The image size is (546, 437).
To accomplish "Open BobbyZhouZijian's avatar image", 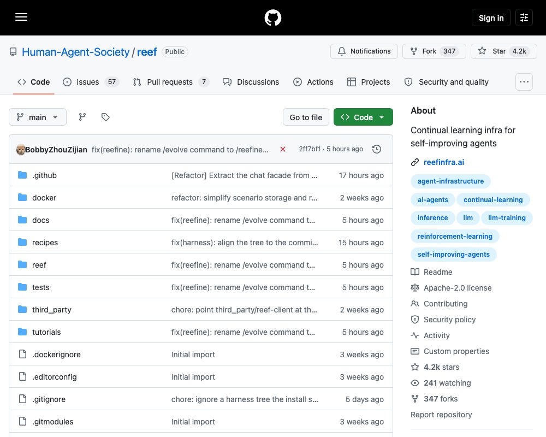I will tap(21, 150).
